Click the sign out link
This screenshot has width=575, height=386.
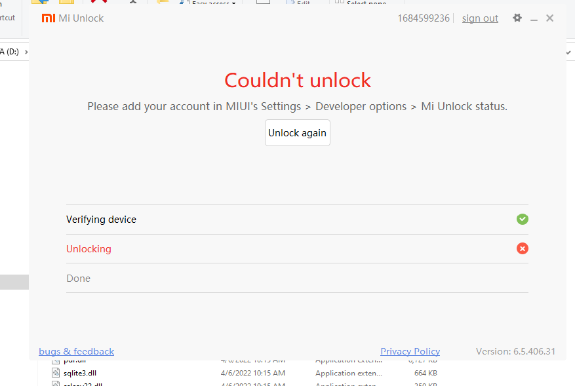click(x=479, y=18)
